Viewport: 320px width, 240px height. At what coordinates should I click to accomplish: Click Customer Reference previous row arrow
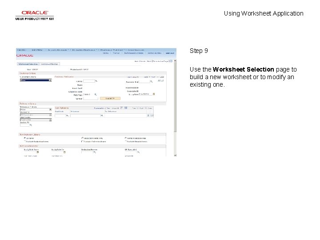150,77
